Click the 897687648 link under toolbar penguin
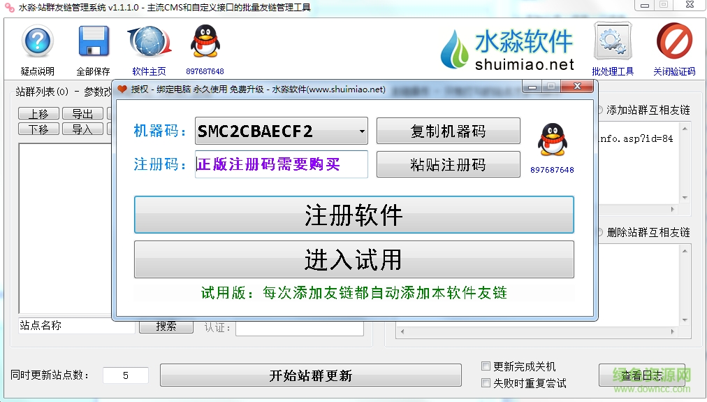Screen dimensions: 707x402 205,71
